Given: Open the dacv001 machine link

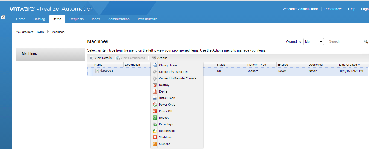Looking at the screenshot, I should point(107,71).
